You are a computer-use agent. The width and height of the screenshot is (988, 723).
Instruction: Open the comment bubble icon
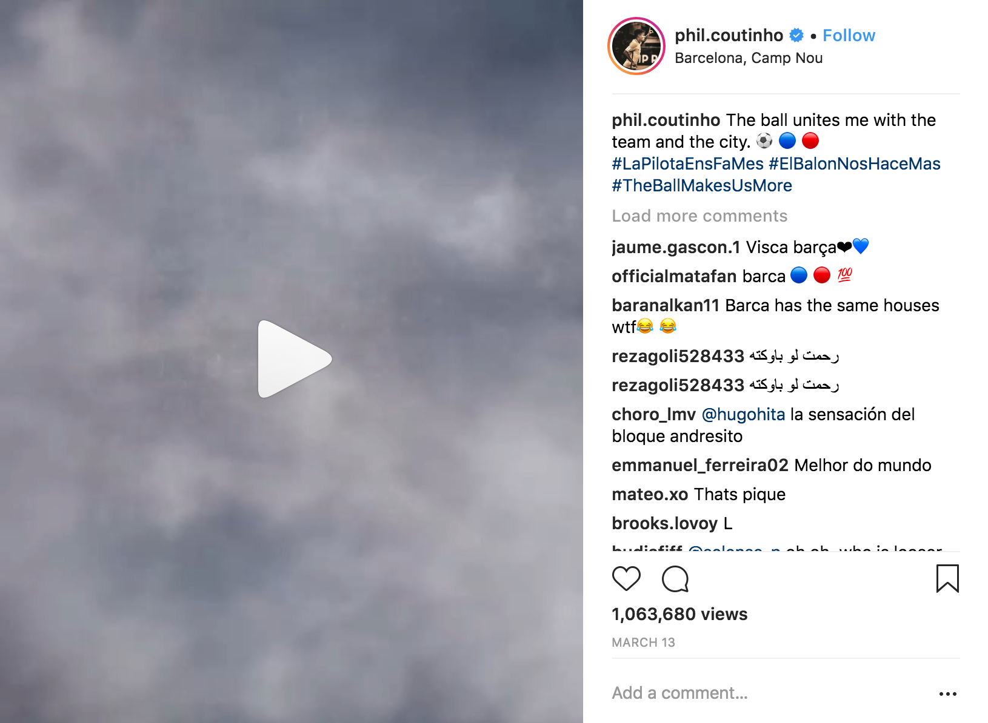675,578
